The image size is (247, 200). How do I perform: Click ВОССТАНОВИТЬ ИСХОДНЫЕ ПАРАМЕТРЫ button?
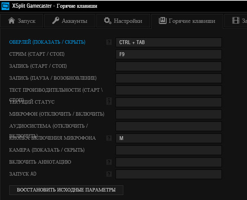[66, 190]
